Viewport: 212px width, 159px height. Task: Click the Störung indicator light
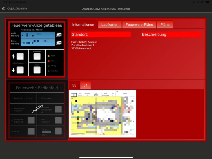[49, 66]
